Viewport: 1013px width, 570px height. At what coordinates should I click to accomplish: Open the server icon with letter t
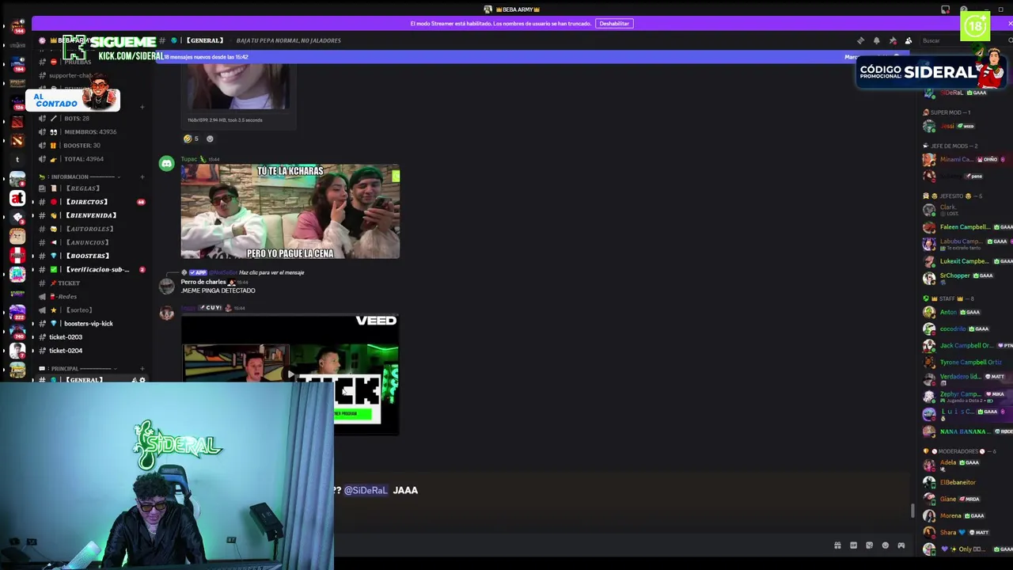coord(17,160)
